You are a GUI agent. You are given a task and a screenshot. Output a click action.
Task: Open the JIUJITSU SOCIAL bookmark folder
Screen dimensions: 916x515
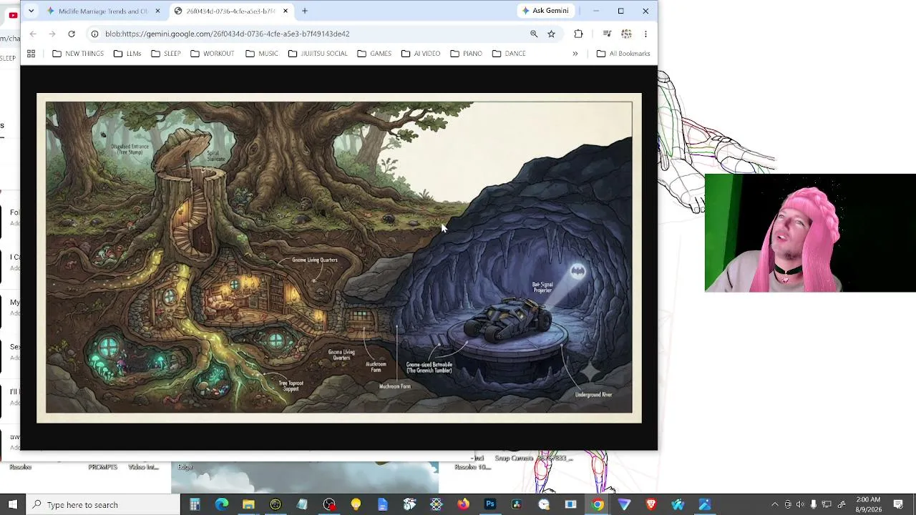coord(318,54)
